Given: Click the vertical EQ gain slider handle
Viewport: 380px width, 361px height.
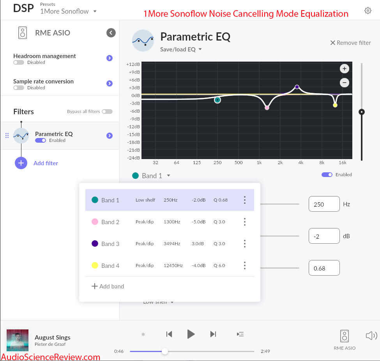Looking at the screenshot, I should [362, 112].
